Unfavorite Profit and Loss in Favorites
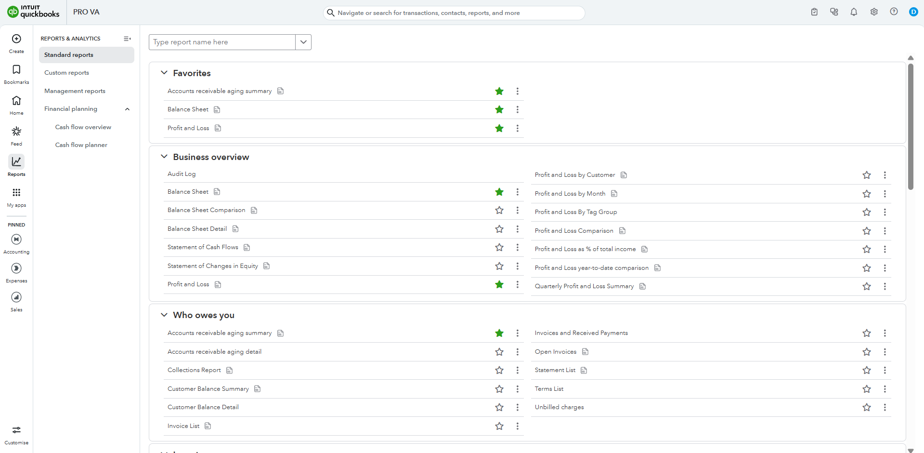 (x=499, y=128)
